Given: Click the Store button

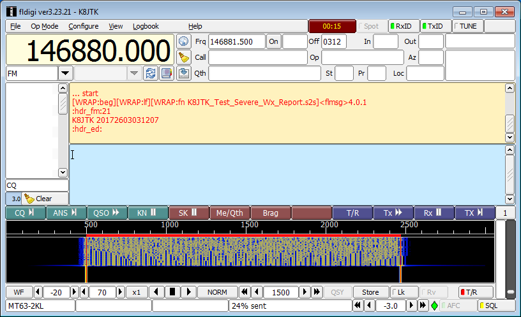Looking at the screenshot, I should click(370, 292).
